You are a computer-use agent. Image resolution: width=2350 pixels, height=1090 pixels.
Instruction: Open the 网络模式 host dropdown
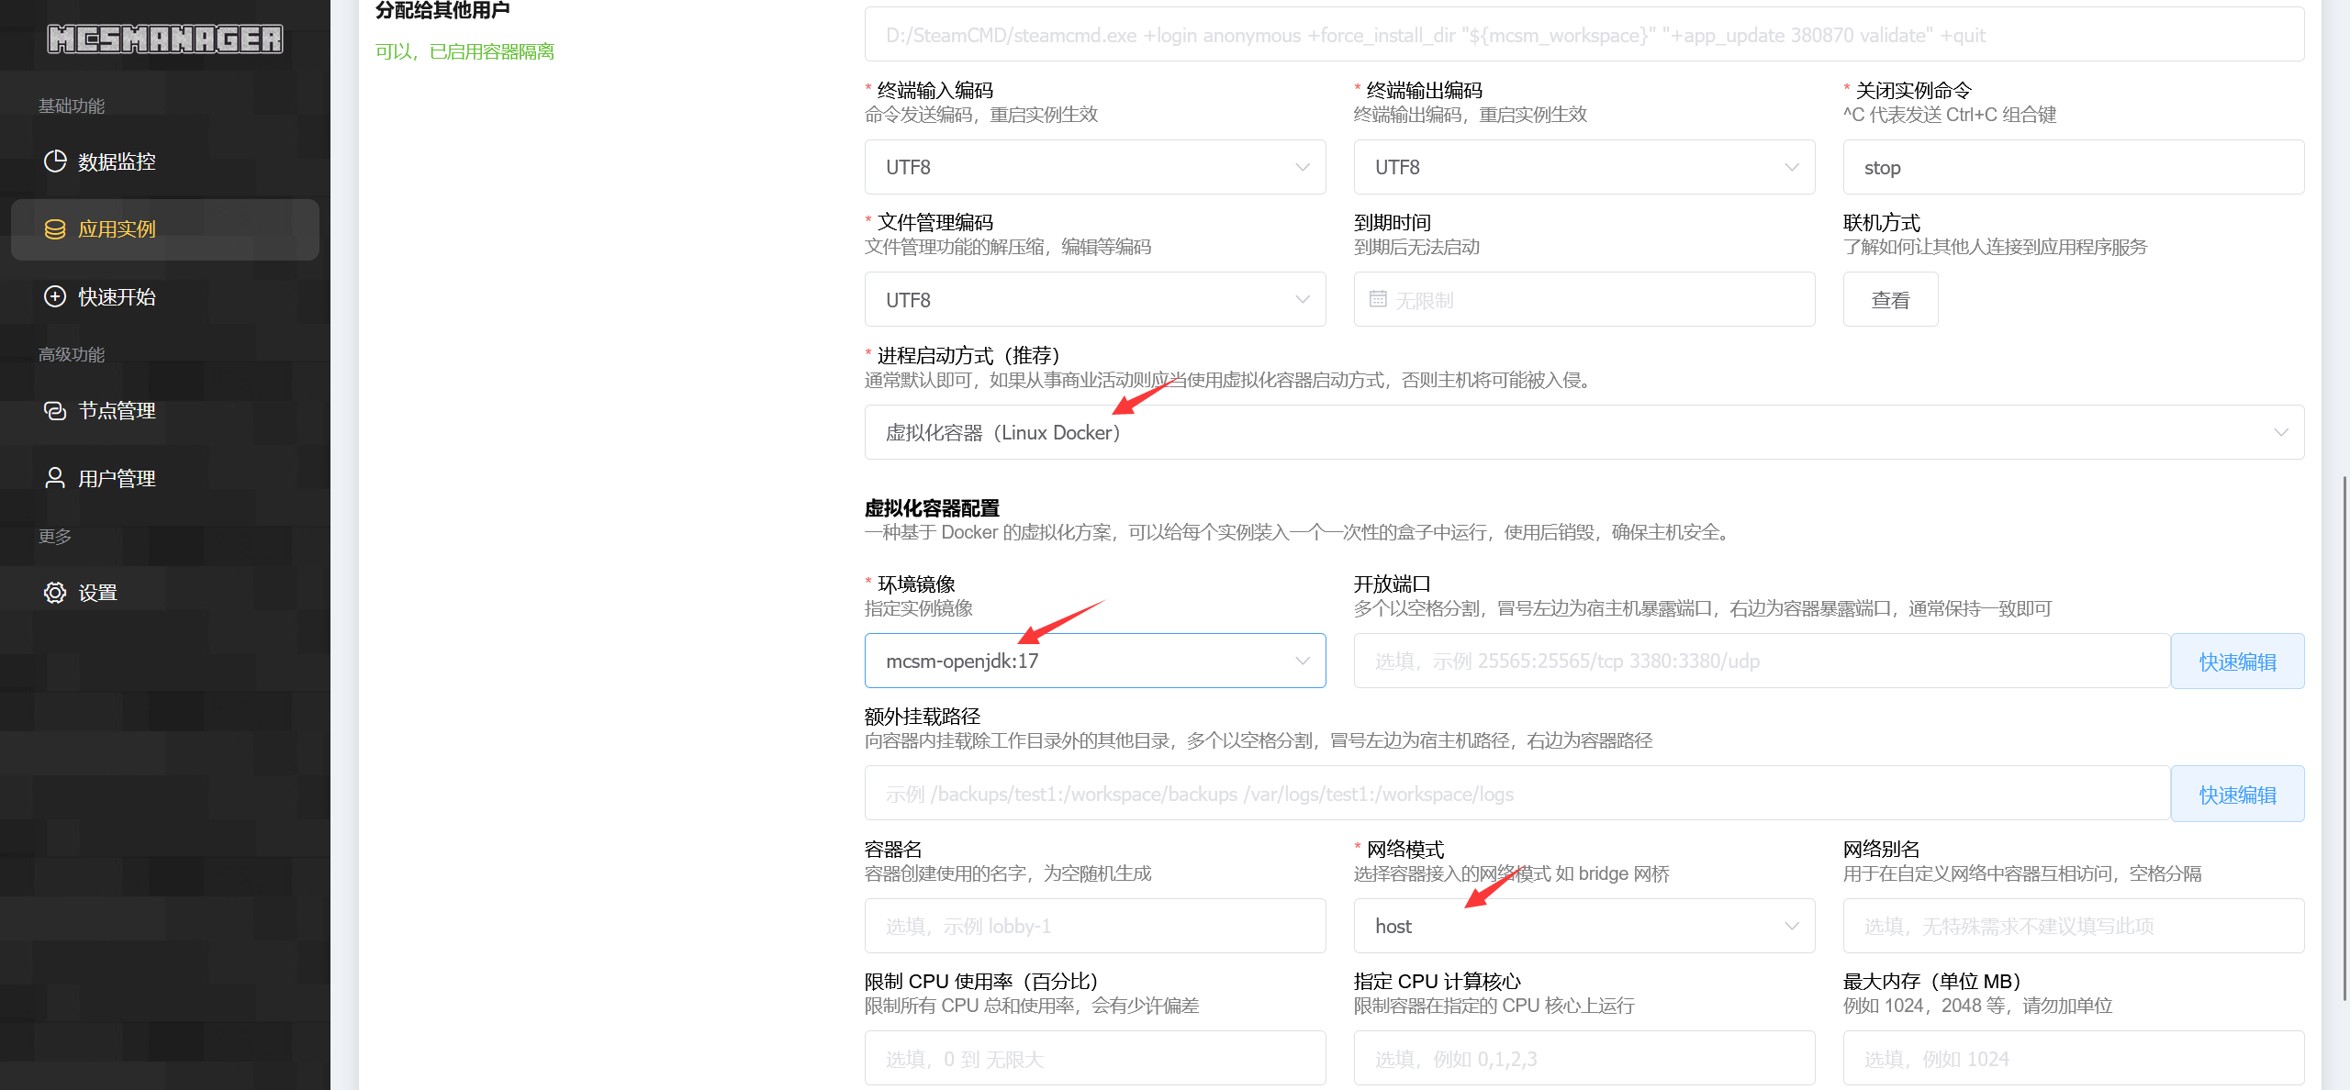coord(1583,926)
